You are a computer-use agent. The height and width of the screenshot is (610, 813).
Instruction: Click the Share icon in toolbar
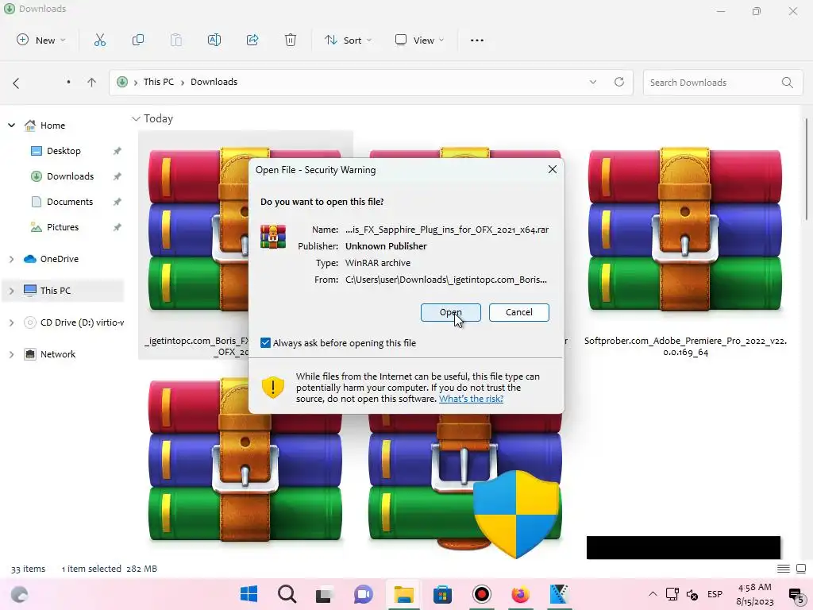252,40
